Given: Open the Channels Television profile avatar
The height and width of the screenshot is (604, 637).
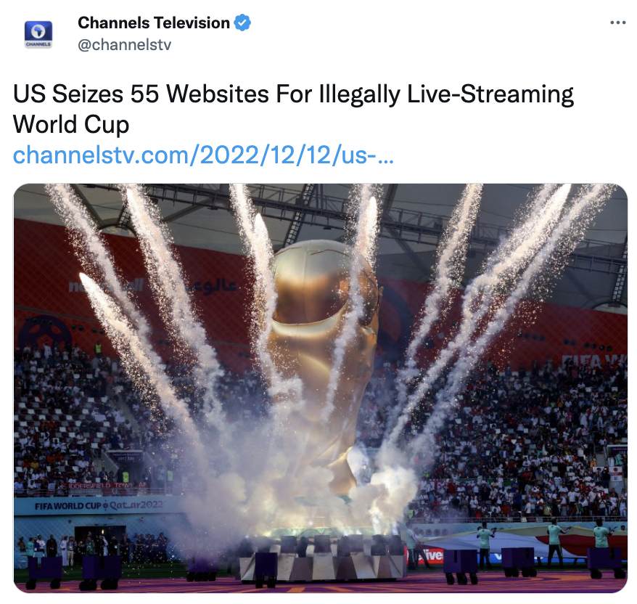Looking at the screenshot, I should [x=38, y=33].
